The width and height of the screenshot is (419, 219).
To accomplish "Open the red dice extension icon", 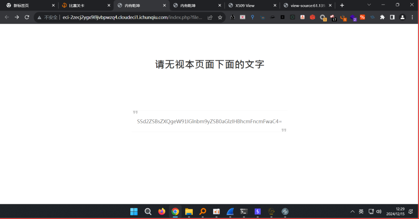I will (313, 17).
